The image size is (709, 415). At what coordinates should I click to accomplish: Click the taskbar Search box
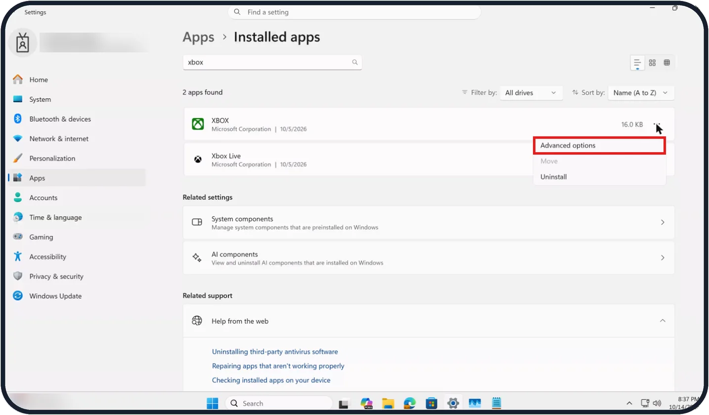tap(279, 403)
